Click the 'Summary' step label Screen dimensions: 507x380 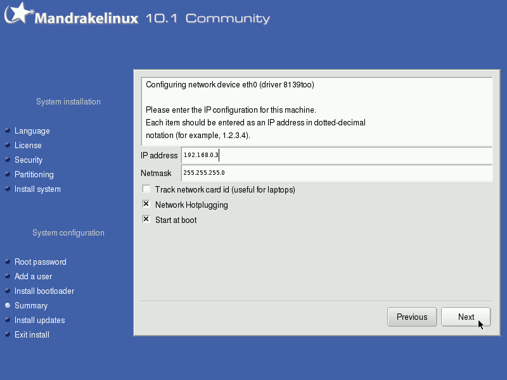click(x=31, y=305)
